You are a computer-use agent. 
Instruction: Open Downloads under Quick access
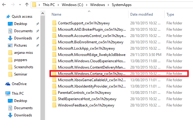click(23, 38)
